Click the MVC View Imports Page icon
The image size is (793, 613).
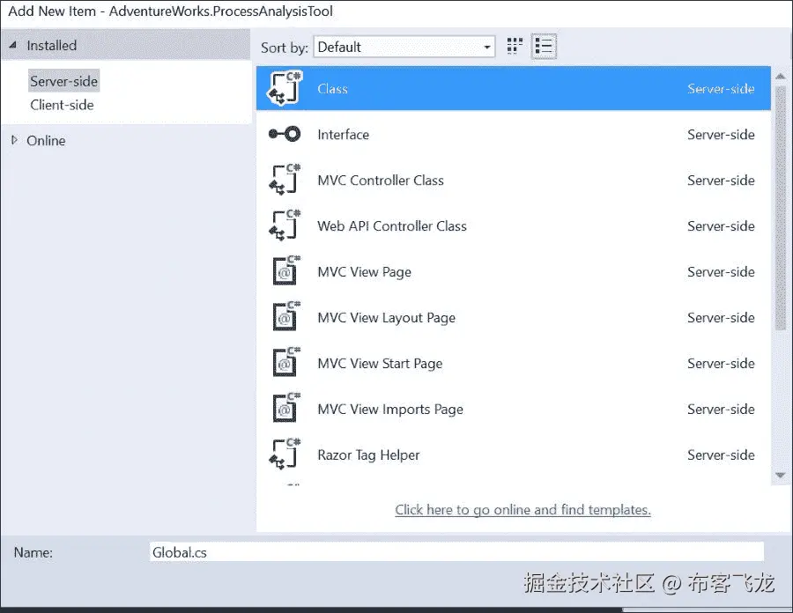284,410
